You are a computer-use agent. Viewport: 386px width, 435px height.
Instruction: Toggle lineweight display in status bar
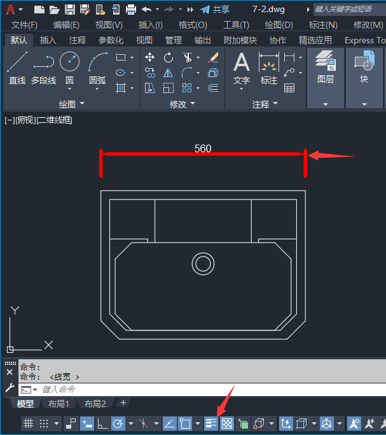(211, 424)
